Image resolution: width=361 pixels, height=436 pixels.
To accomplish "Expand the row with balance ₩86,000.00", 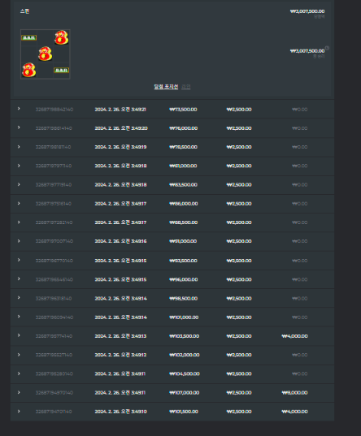I will tap(19, 203).
